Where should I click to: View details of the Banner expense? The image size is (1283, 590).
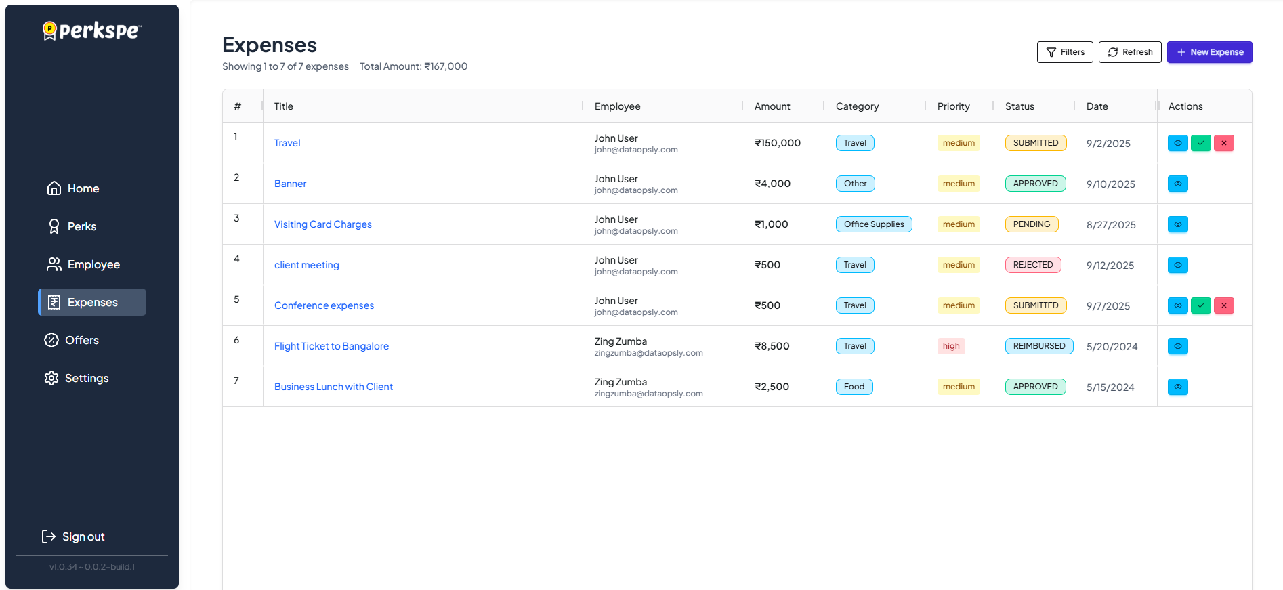pyautogui.click(x=1177, y=184)
